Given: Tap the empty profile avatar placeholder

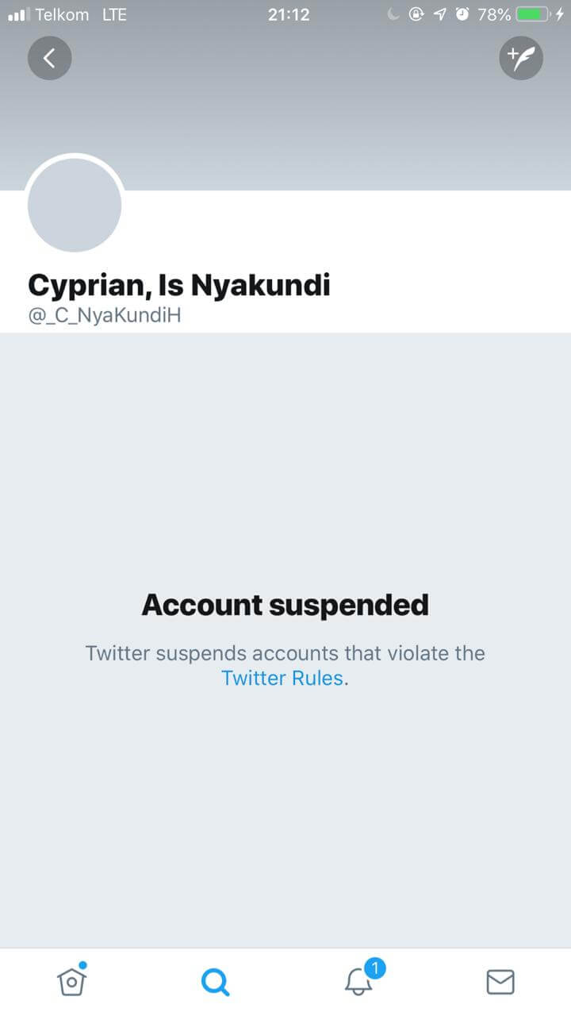Looking at the screenshot, I should [75, 206].
